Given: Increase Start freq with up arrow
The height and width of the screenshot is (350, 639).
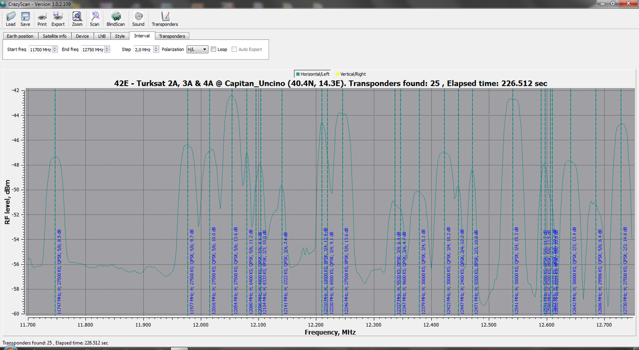Looking at the screenshot, I should [55, 48].
